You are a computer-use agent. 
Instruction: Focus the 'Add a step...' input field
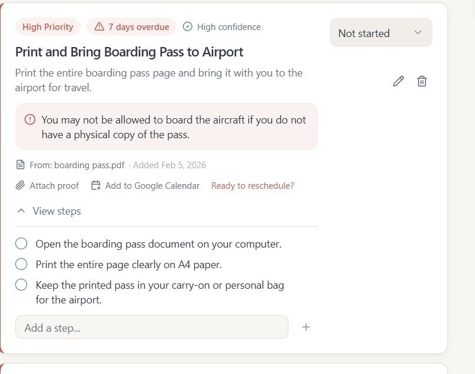point(151,328)
